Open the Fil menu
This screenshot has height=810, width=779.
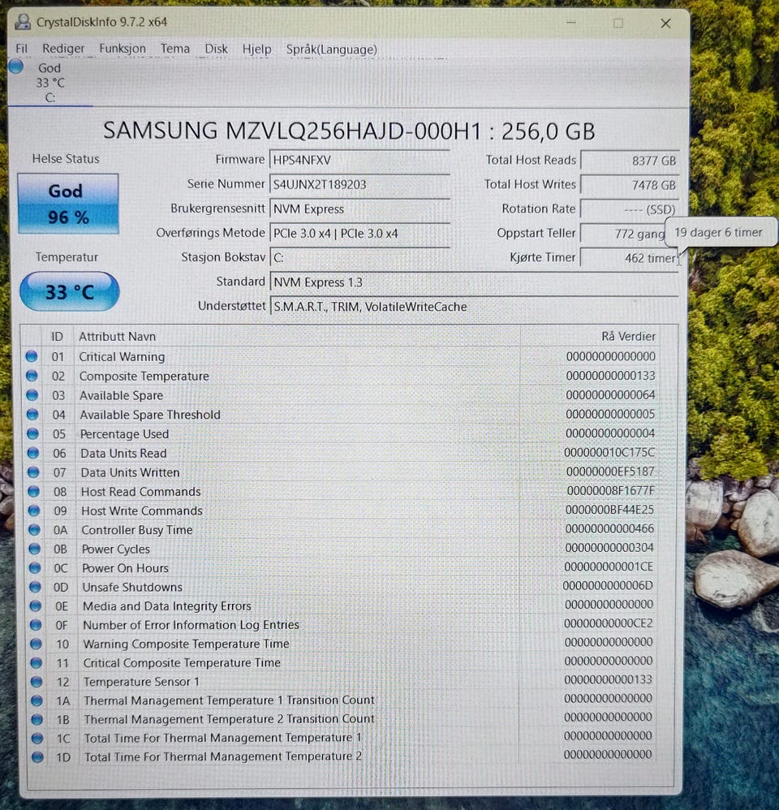tap(21, 49)
